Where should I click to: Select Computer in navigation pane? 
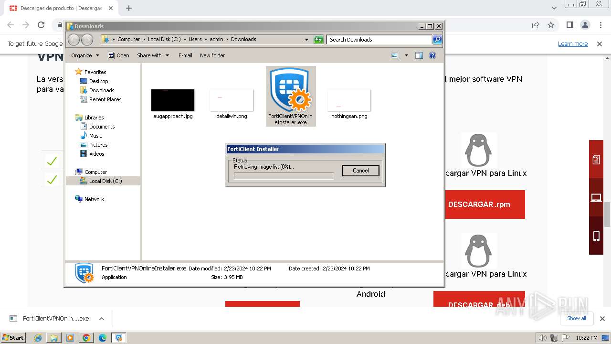(x=95, y=172)
